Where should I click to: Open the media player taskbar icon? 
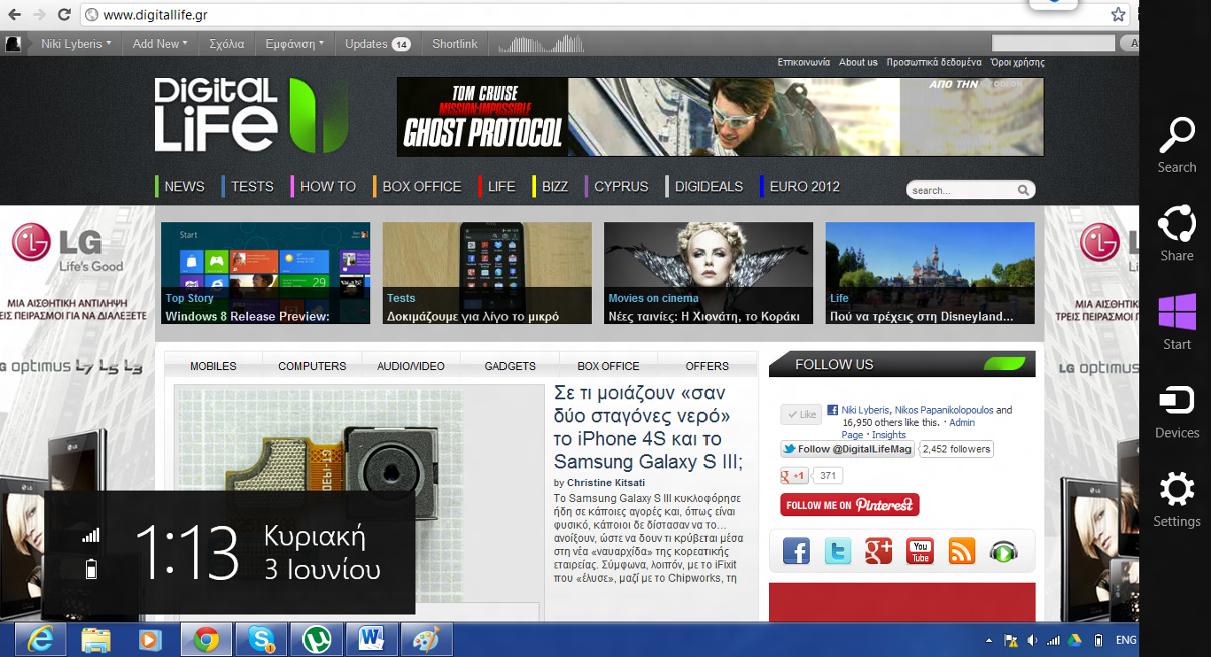[149, 639]
